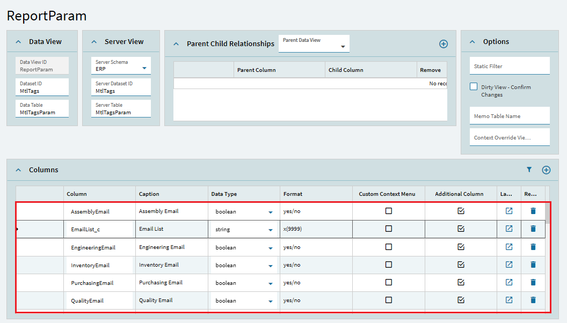Select the 'Assembly Email' caption cell
567x323 pixels.
[172, 211]
